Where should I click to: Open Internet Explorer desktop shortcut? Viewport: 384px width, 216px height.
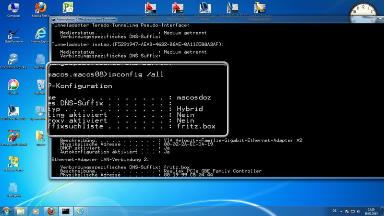(41, 34)
